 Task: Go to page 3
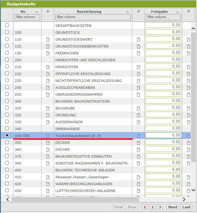point(159,207)
